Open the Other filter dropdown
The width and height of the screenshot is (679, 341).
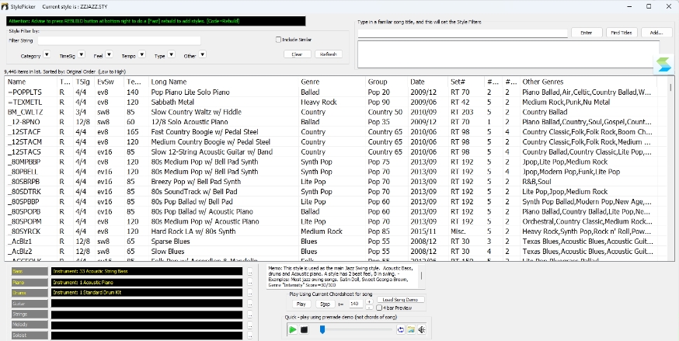click(202, 54)
